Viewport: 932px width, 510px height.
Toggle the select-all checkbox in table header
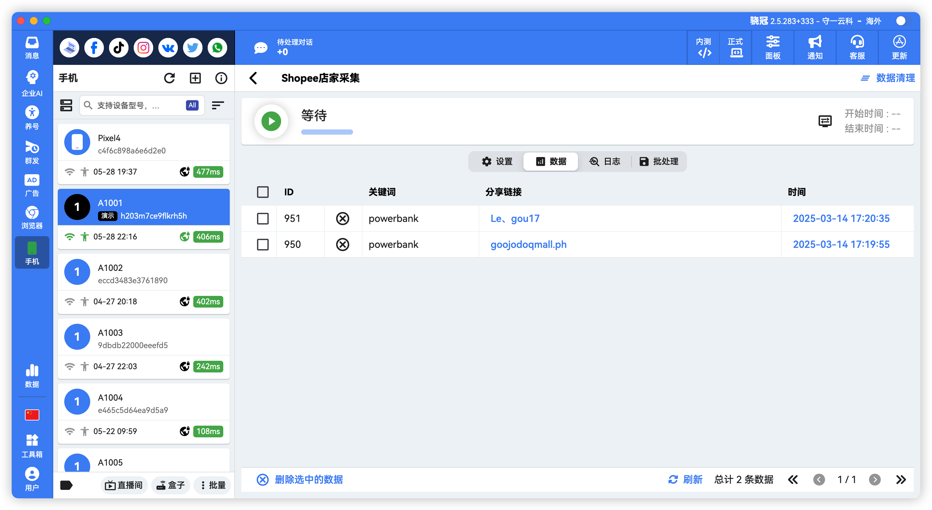[263, 192]
